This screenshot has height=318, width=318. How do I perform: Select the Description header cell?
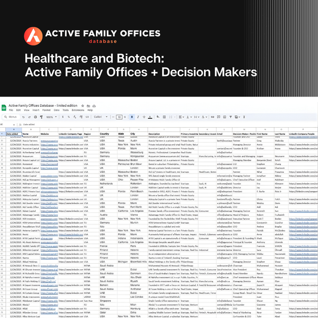tap(164, 134)
